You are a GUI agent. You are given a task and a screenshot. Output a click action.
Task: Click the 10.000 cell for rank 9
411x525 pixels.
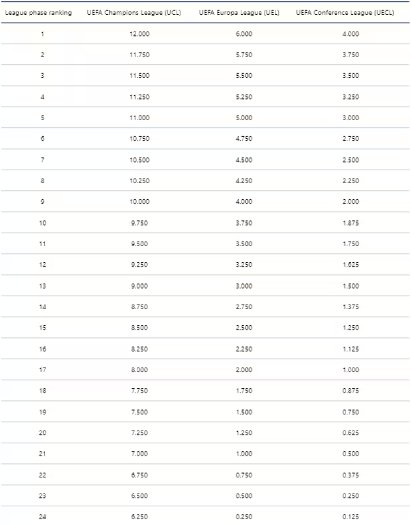tap(139, 202)
